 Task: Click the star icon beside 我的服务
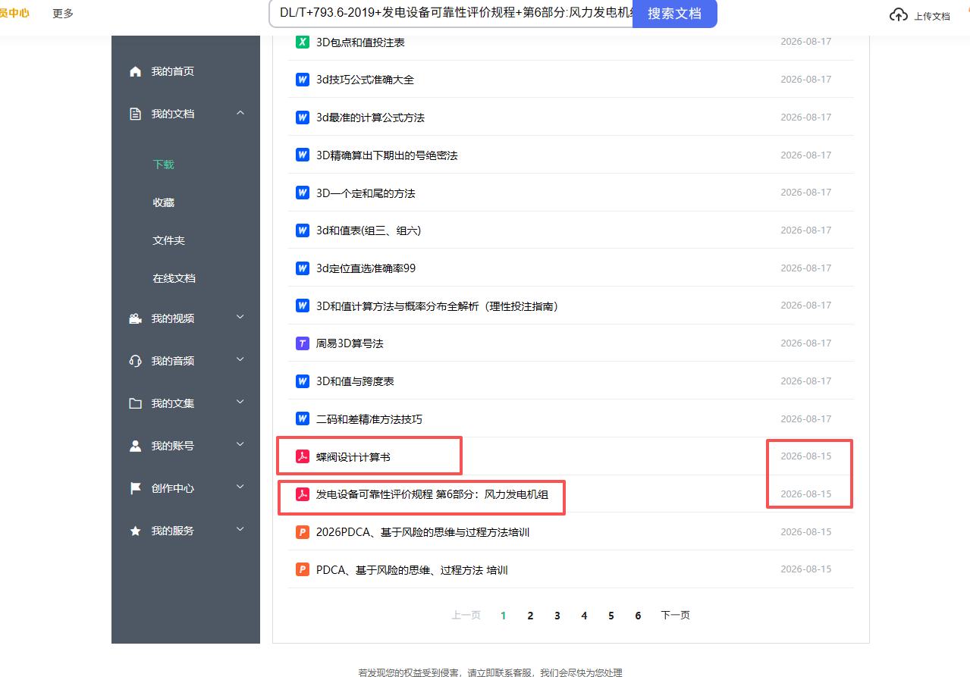tap(136, 531)
